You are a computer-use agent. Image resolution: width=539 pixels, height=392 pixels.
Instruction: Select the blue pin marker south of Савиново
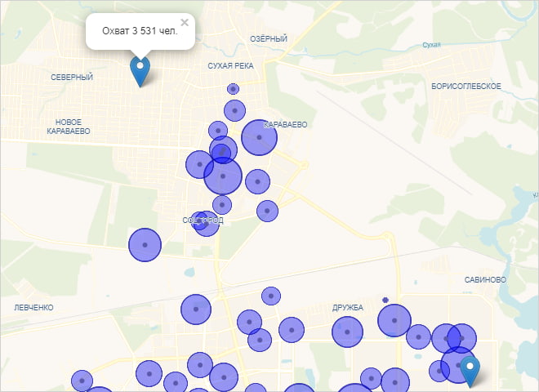click(470, 370)
